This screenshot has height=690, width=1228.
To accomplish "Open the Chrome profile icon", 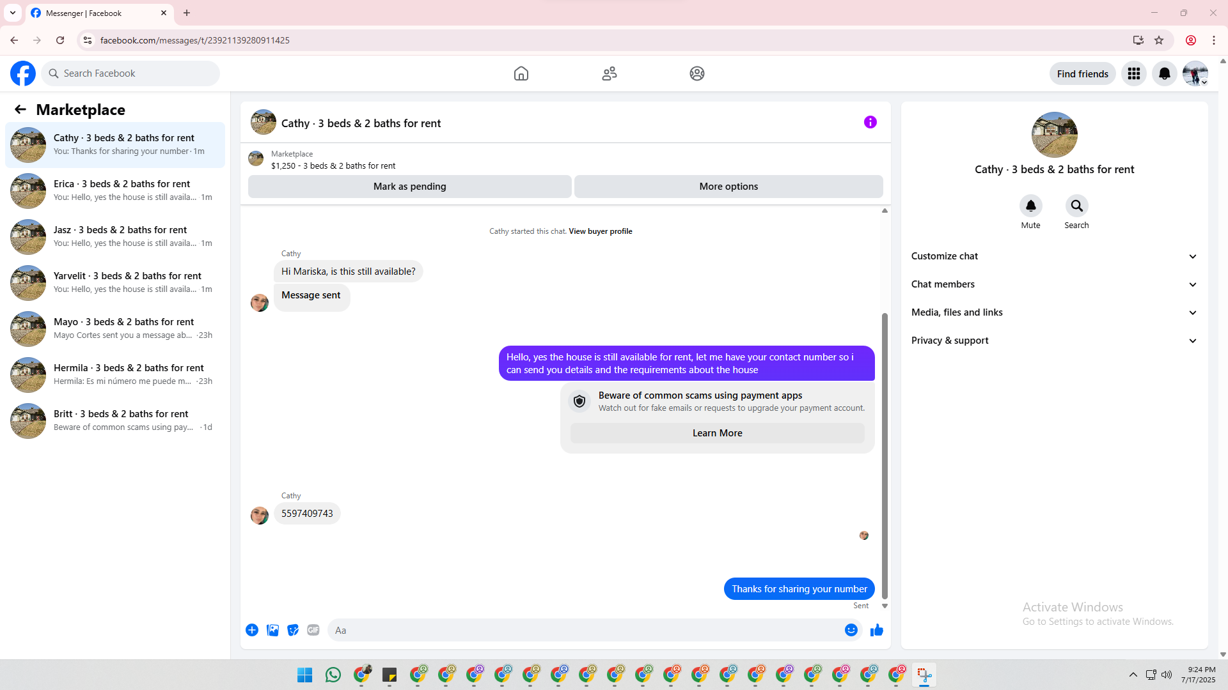I will [1191, 40].
